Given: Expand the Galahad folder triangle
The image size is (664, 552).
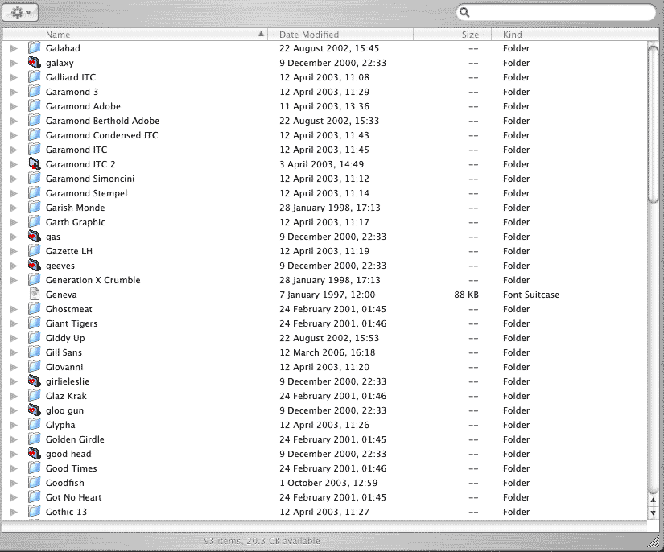Looking at the screenshot, I should coord(14,48).
